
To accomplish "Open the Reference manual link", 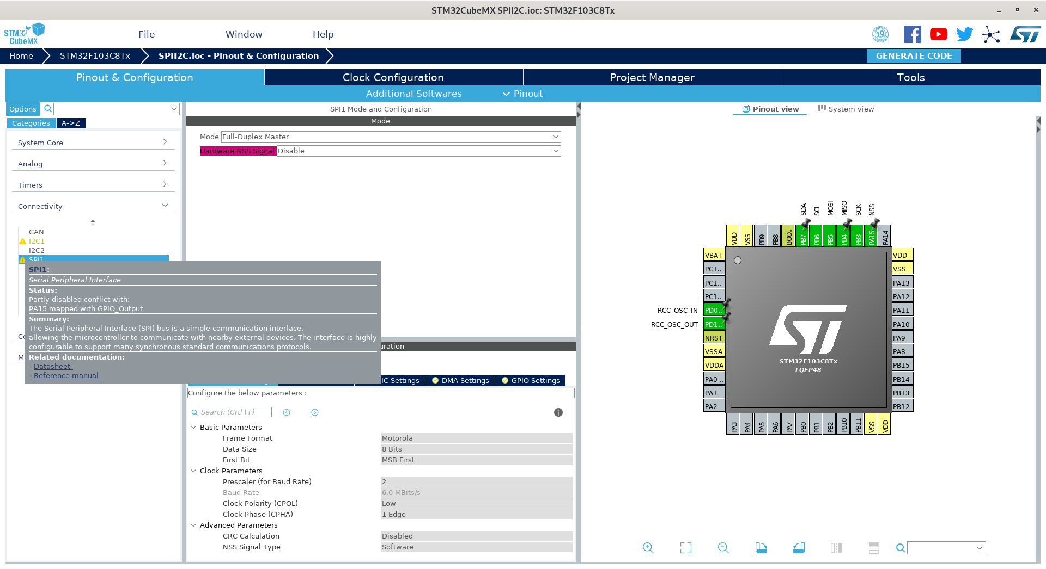I will [x=67, y=375].
